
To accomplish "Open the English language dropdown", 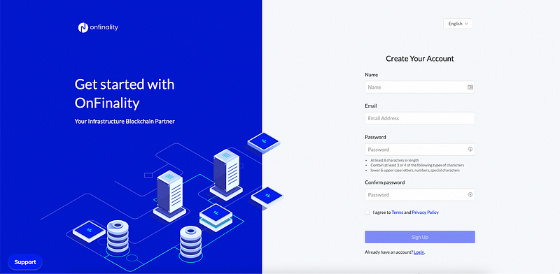I will coord(458,24).
